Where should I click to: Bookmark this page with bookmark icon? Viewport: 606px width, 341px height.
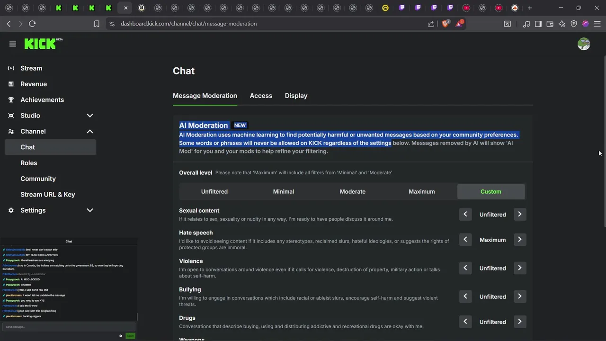97,24
